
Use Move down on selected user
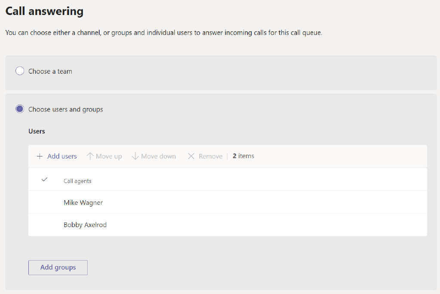[x=153, y=156]
